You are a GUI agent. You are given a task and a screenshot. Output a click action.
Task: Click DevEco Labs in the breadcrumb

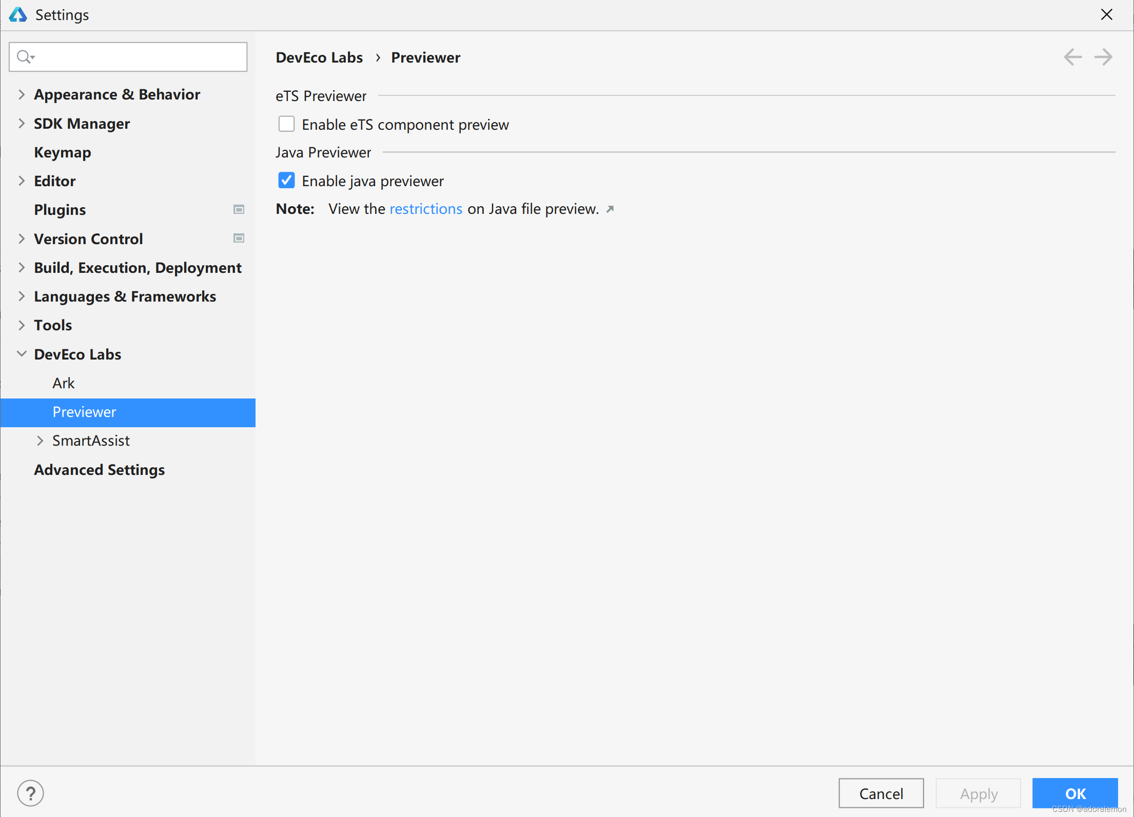point(319,57)
